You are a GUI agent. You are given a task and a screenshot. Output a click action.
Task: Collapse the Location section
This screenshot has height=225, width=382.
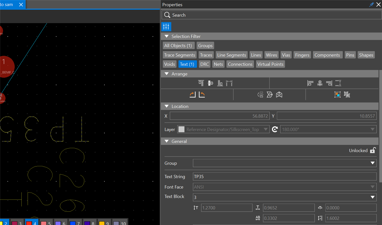[167, 106]
